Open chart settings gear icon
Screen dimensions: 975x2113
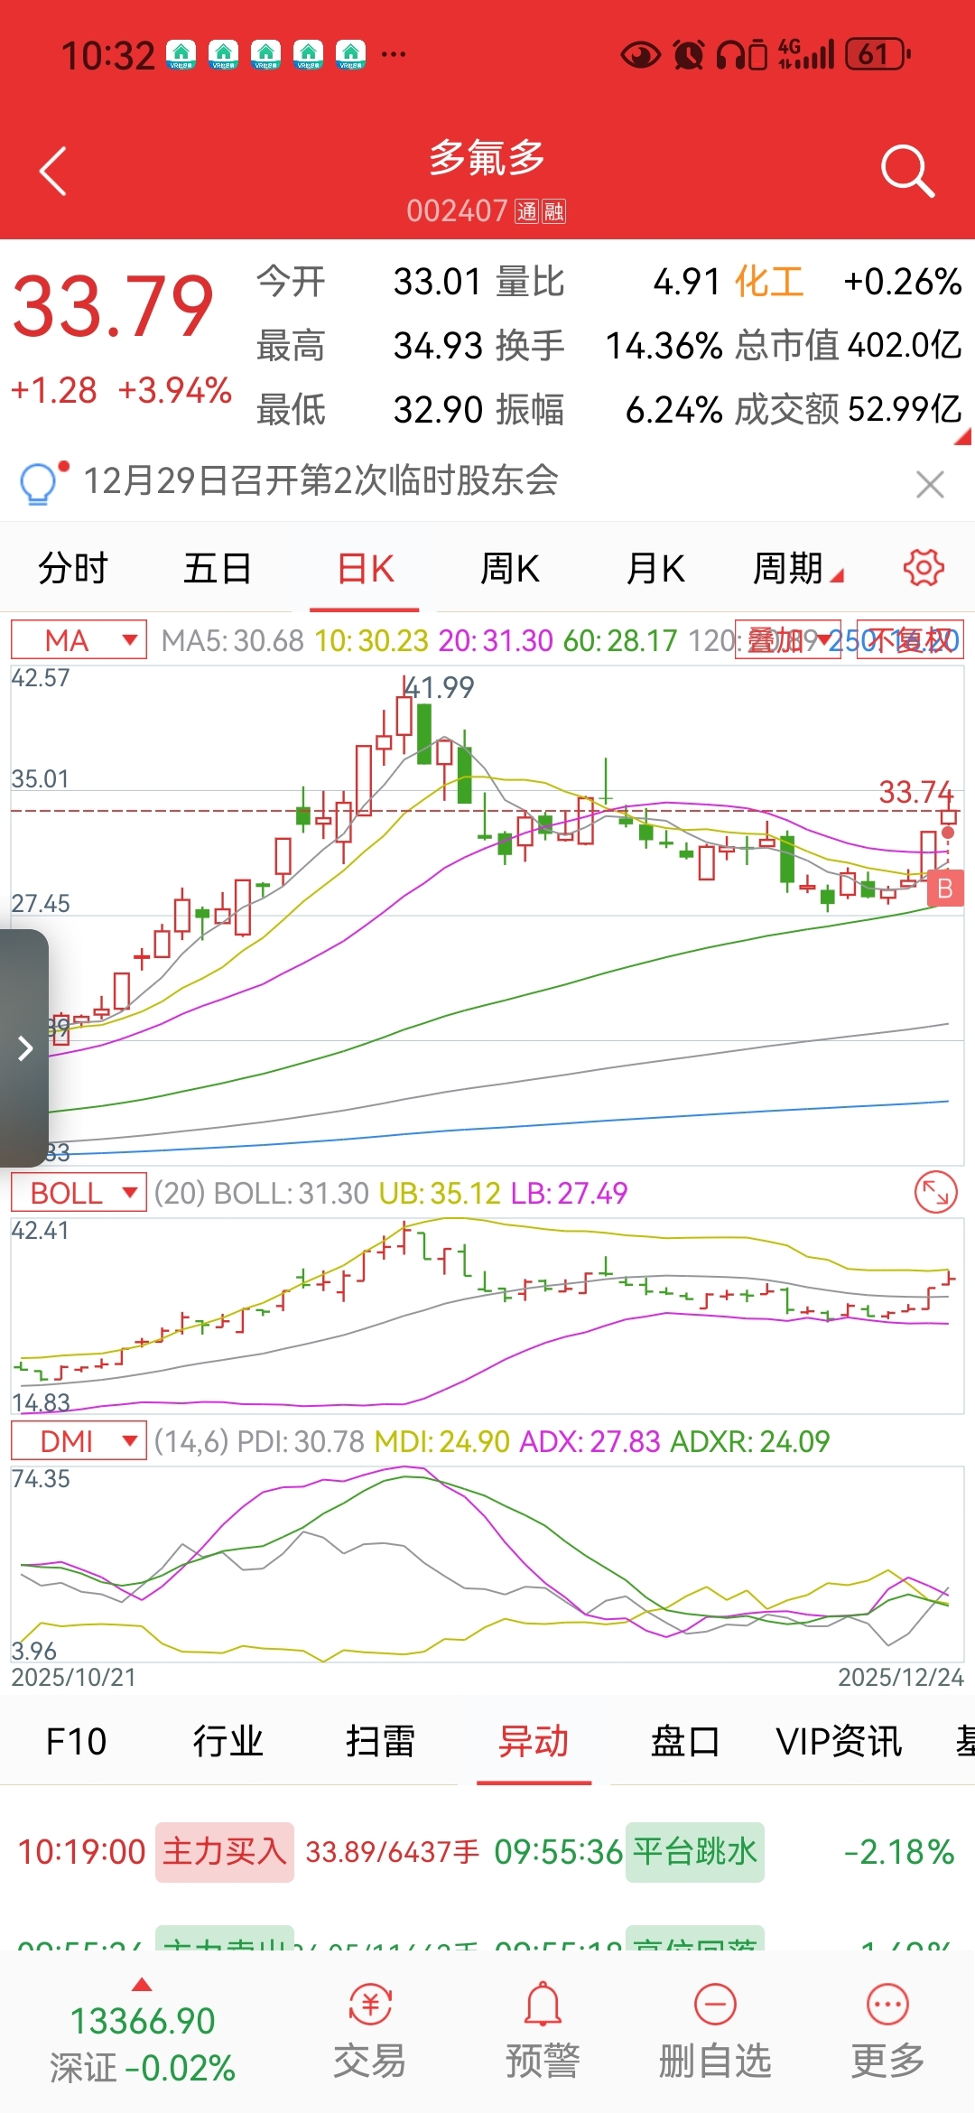point(923,568)
